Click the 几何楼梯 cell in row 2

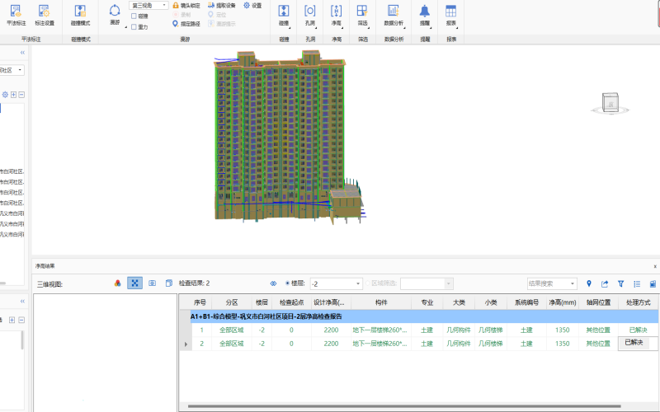(490, 344)
